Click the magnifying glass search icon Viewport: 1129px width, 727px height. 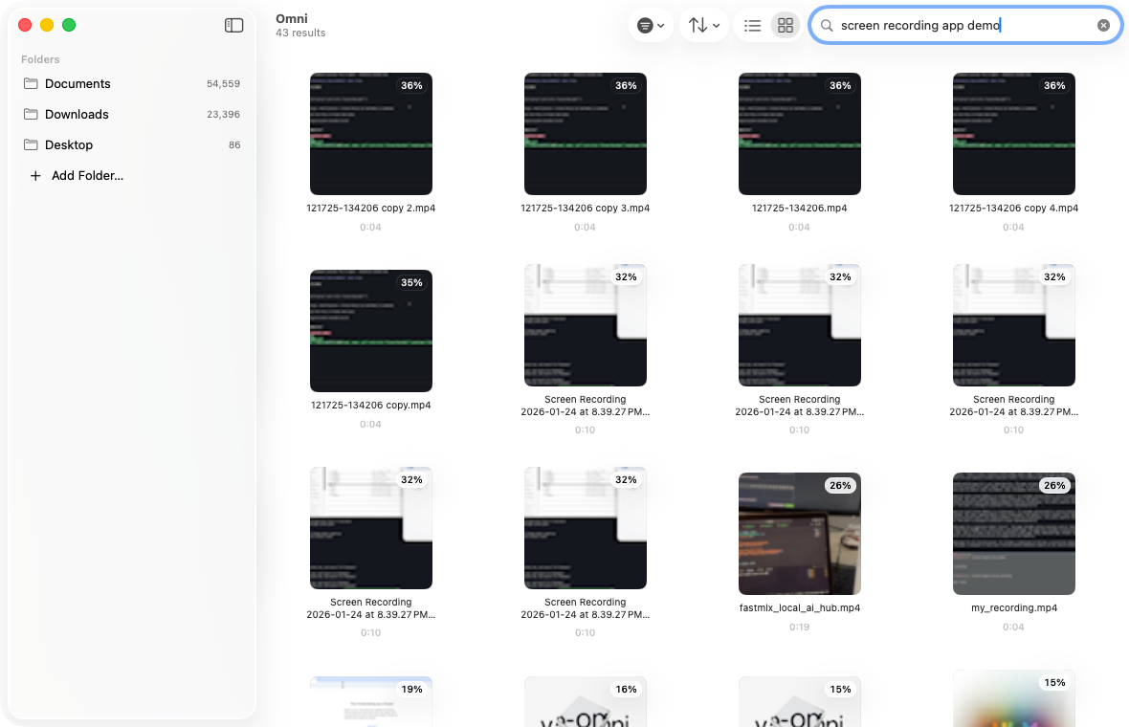(827, 25)
